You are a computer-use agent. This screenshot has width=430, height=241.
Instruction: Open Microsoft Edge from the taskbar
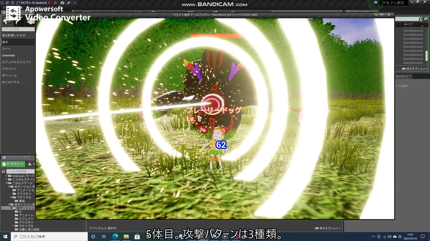(x=115, y=237)
